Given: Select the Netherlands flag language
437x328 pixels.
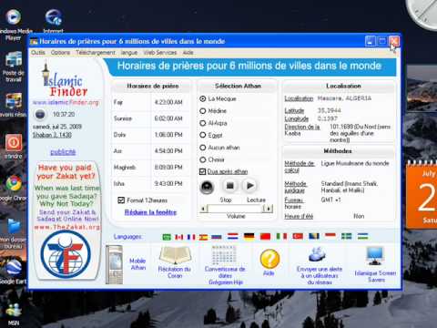Looking at the screenshot, I should coord(233,236).
